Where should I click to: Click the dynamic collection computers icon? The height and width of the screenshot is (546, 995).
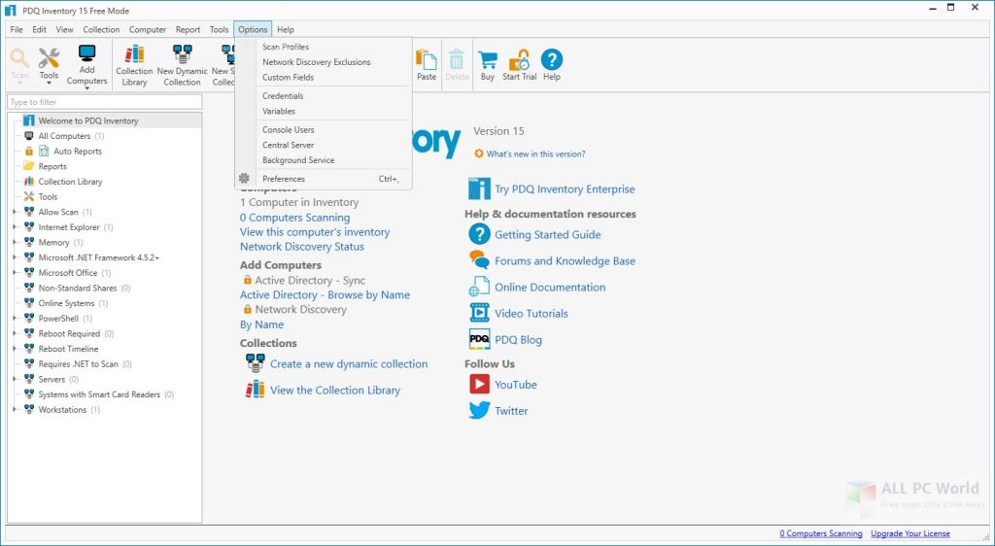click(x=256, y=363)
